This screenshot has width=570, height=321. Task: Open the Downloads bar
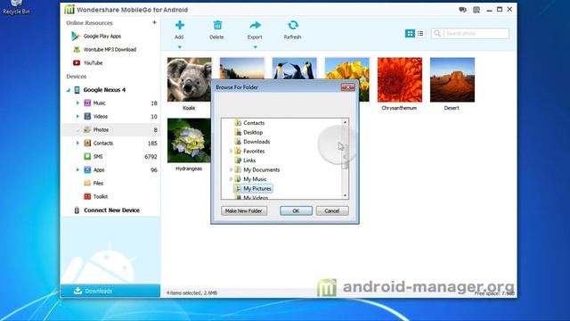[x=110, y=291]
